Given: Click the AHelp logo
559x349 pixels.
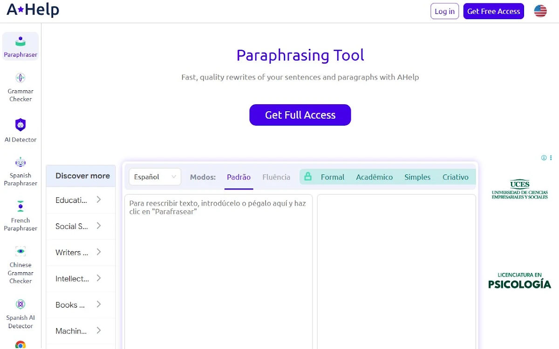Looking at the screenshot, I should 33,10.
